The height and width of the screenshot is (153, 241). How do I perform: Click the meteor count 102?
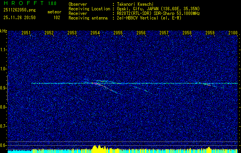(x=57, y=18)
